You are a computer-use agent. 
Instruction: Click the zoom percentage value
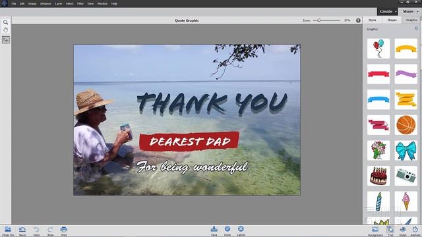347,20
